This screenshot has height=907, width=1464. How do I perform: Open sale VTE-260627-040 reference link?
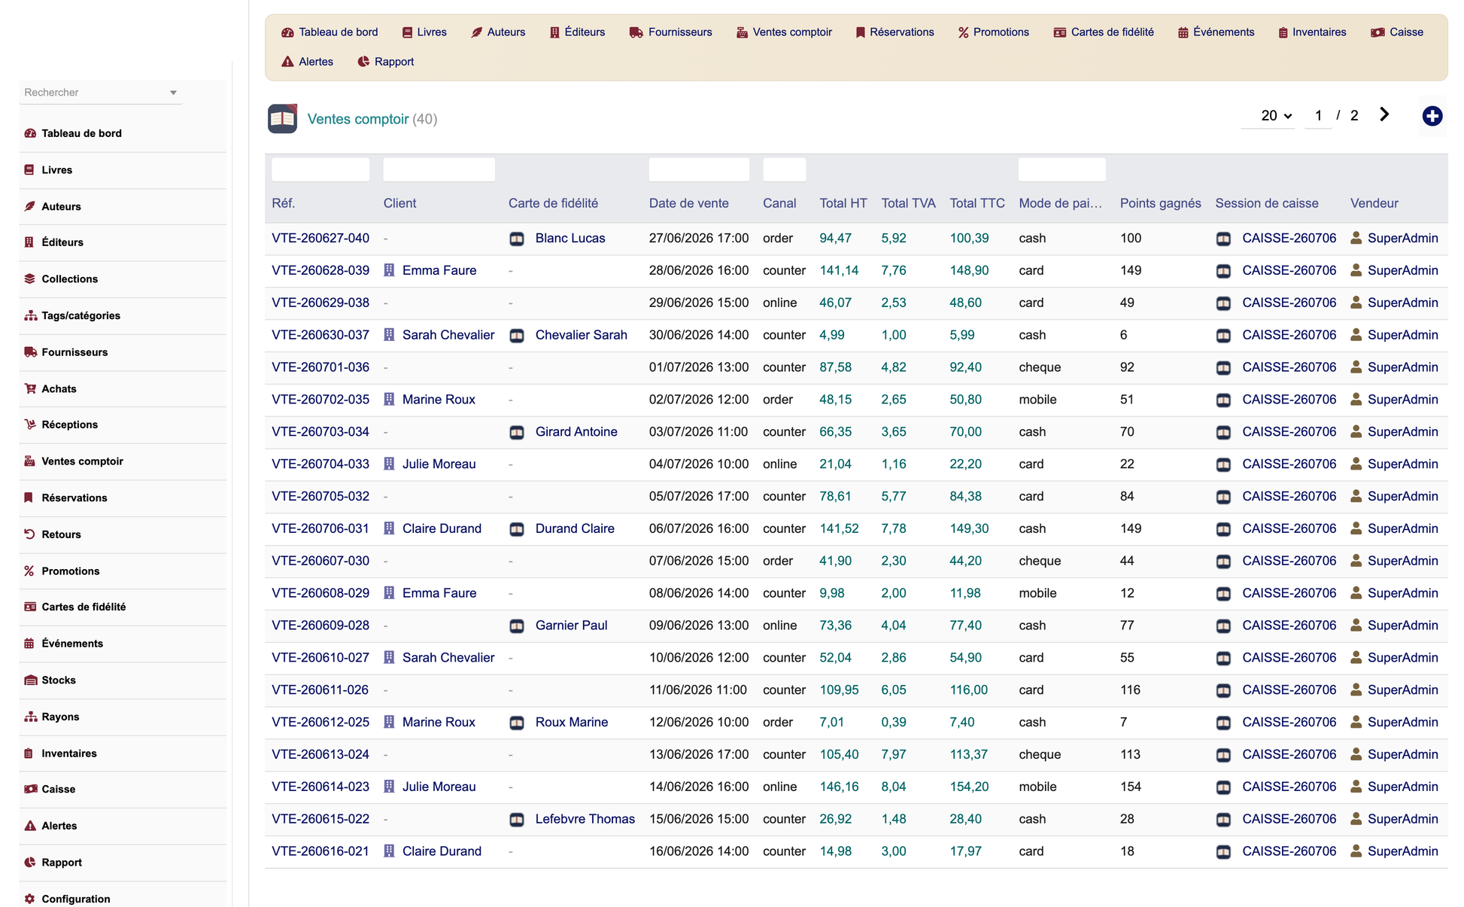point(320,238)
